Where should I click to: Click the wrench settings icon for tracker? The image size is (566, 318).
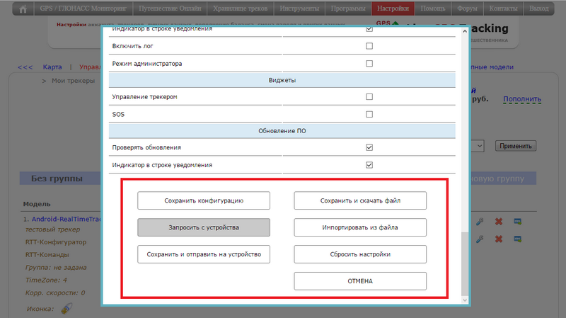click(x=480, y=221)
